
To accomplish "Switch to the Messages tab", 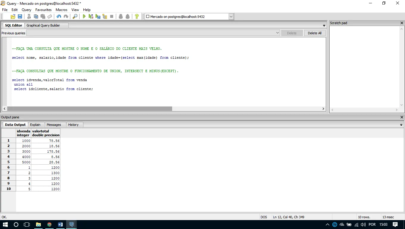I will pos(54,125).
